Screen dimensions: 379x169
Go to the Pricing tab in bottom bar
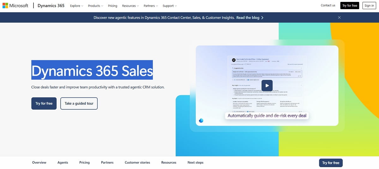pos(84,162)
